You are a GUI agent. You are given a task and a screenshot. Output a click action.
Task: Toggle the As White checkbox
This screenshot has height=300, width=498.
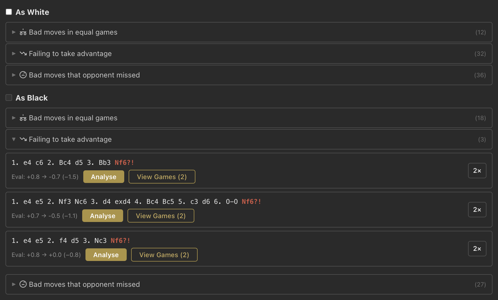9,12
